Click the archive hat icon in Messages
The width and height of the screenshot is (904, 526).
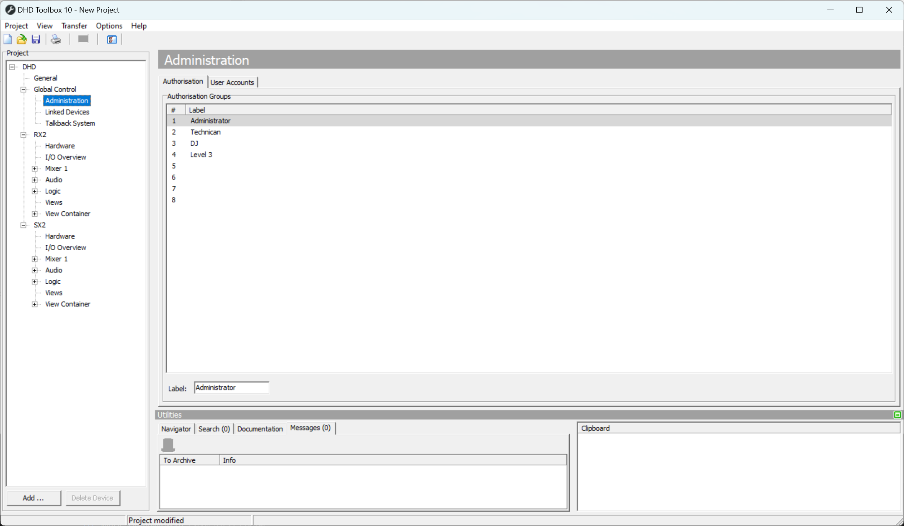(168, 444)
